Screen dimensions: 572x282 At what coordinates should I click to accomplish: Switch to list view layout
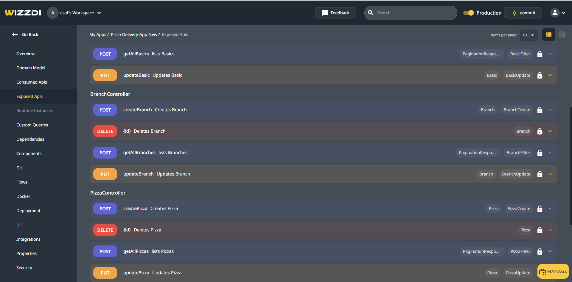pos(548,35)
